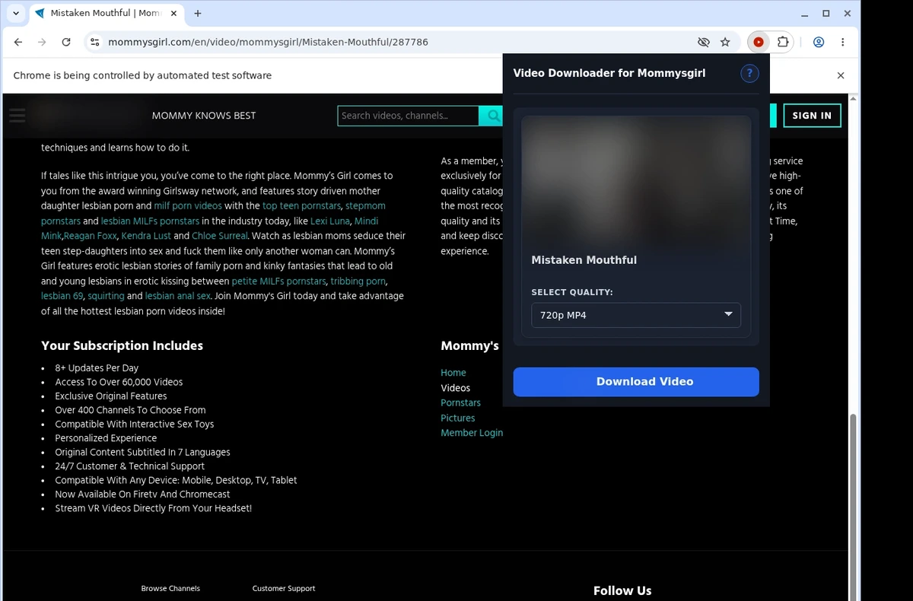Image resolution: width=913 pixels, height=601 pixels.
Task: Click Stream VR Videos list item
Action: click(153, 508)
